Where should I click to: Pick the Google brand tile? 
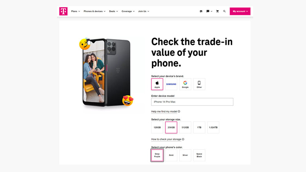tap(185, 84)
